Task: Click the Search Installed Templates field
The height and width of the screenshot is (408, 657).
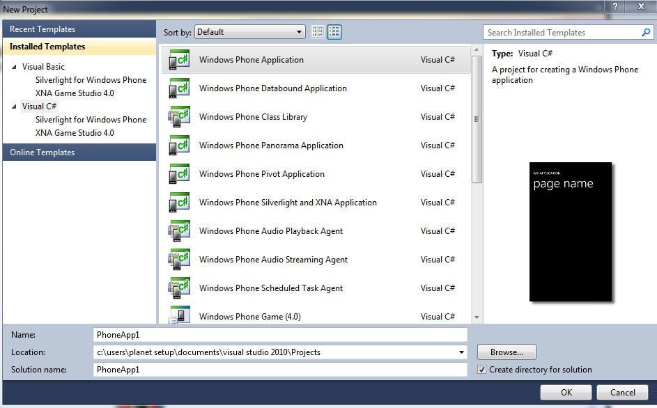Action: click(564, 32)
